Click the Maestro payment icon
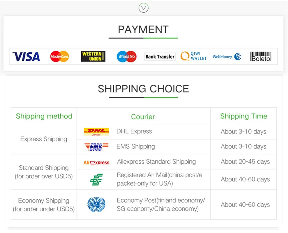This screenshot has height=233, width=288. pyautogui.click(x=127, y=56)
